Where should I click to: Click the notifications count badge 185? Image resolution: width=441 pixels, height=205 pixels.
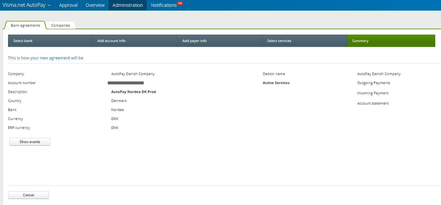[180, 3]
